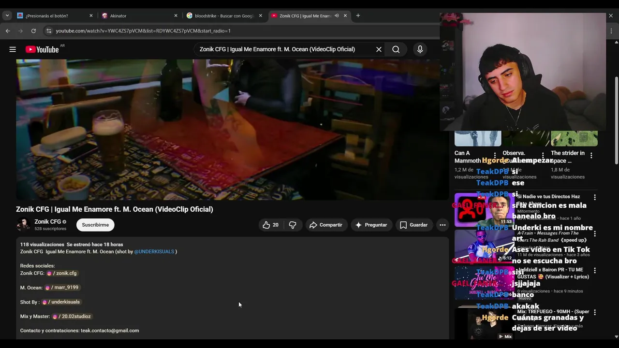Start voice search with microphone icon
This screenshot has height=348, width=619.
point(420,49)
